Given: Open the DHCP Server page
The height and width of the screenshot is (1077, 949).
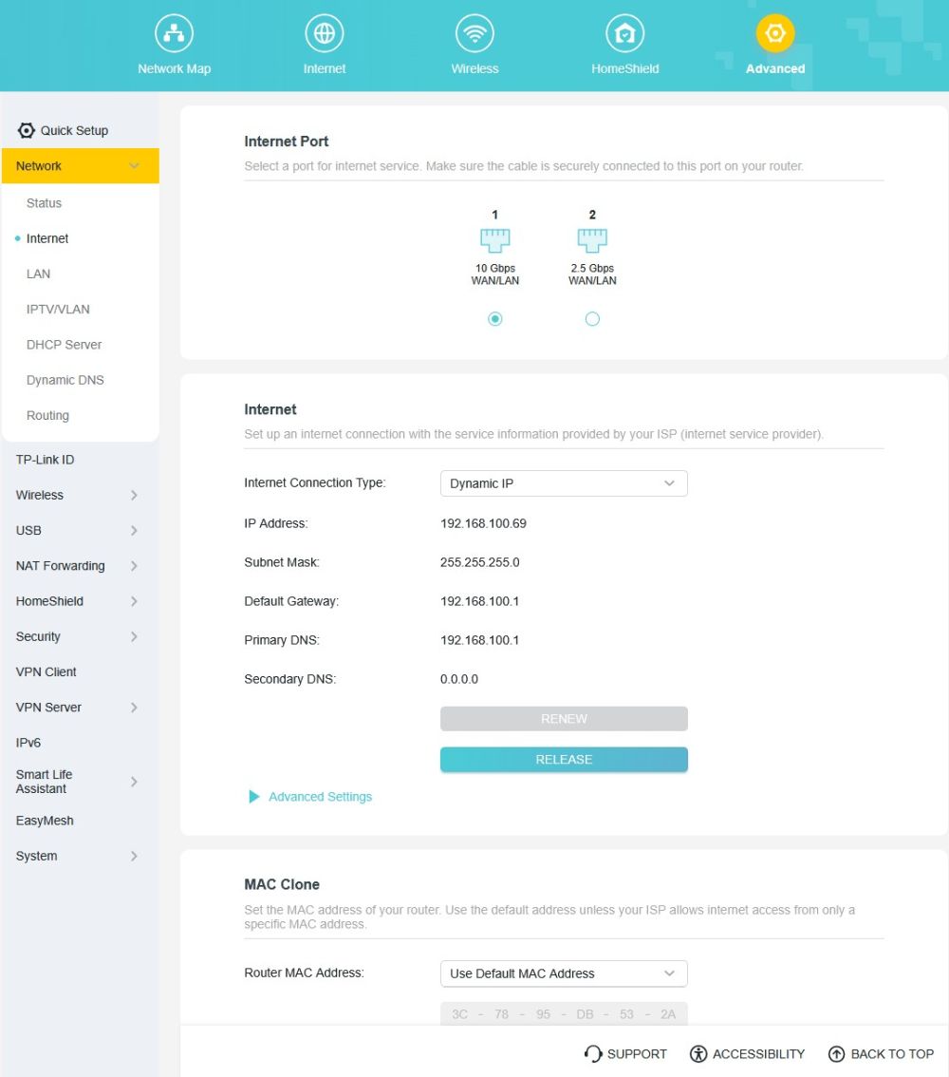Looking at the screenshot, I should tap(64, 345).
